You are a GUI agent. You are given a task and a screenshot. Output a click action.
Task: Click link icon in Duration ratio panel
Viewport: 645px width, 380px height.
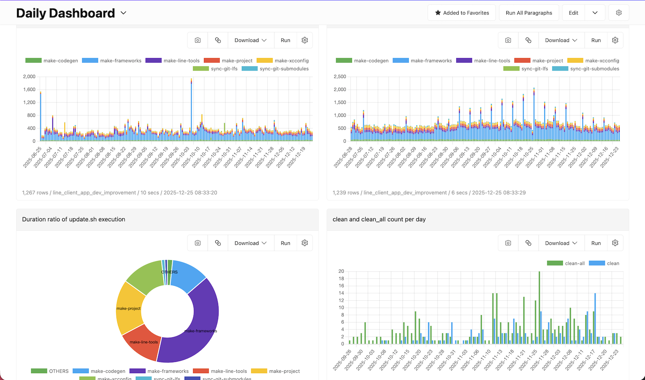218,243
